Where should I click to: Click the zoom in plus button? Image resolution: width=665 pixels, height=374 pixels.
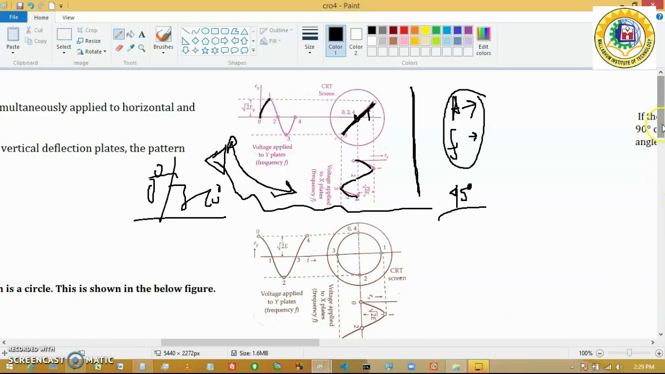pos(659,353)
